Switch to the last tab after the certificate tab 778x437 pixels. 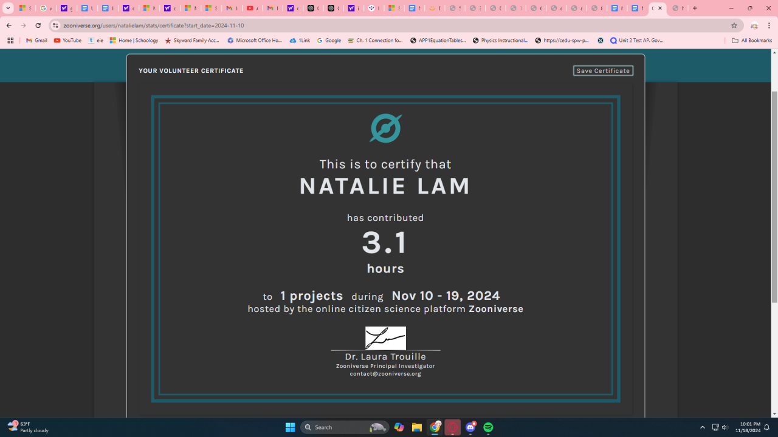678,8
